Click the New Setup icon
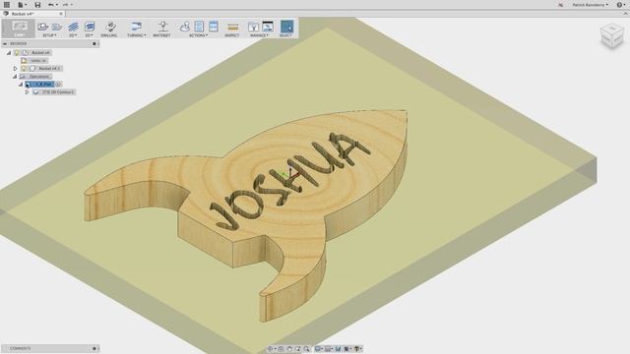The image size is (630, 354). [x=42, y=27]
